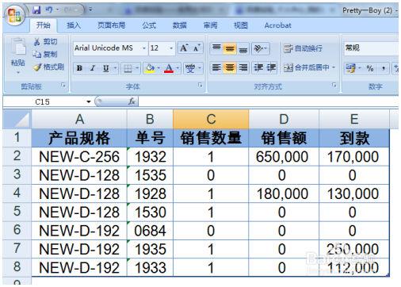Screen dimensions: 401x287
Task: Merge and center with 合并后居中
Action: click(x=307, y=67)
